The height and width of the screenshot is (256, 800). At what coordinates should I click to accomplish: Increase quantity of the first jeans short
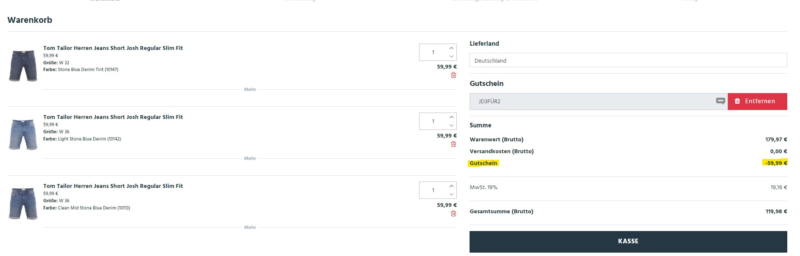coord(451,48)
